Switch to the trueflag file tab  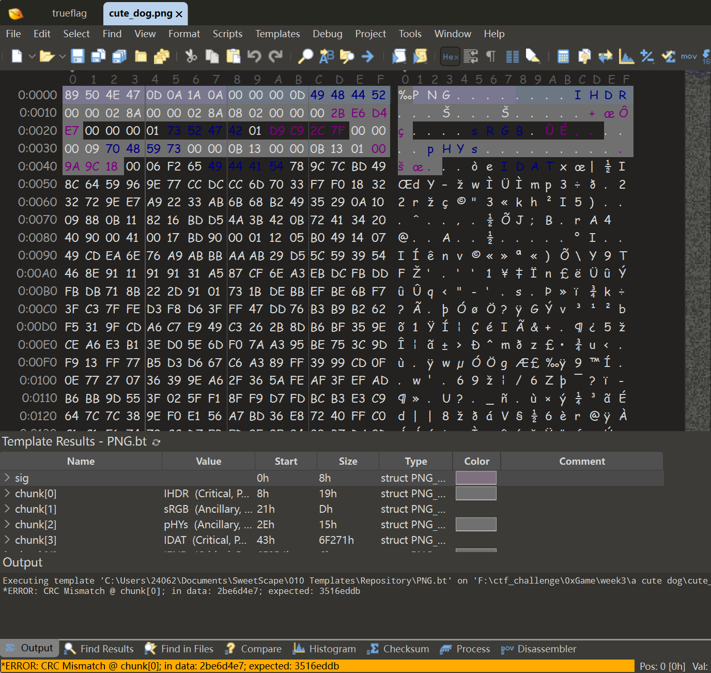point(69,13)
